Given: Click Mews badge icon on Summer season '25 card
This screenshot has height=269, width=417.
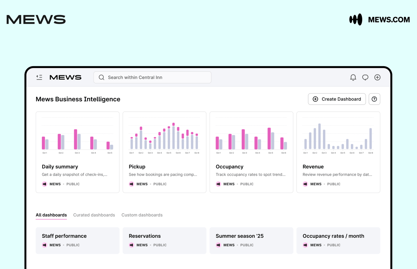Looking at the screenshot, I should (x=218, y=245).
